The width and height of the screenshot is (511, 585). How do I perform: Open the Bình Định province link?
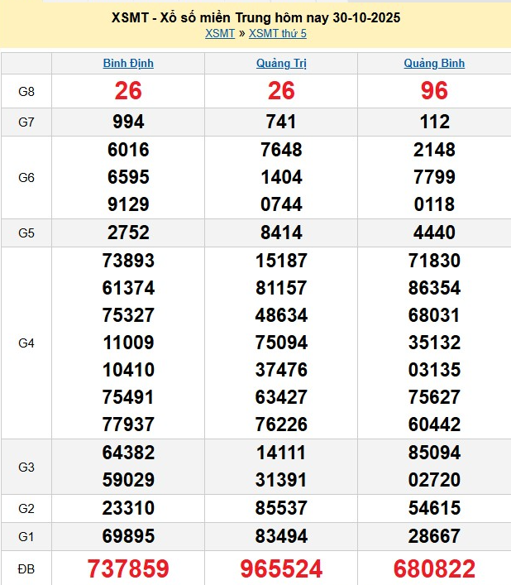pyautogui.click(x=128, y=63)
